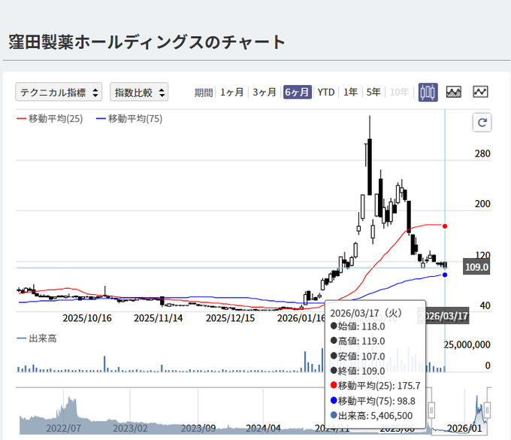This screenshot has width=511, height=440.
Task: Choose the line chart type icon
Action: pyautogui.click(x=480, y=92)
